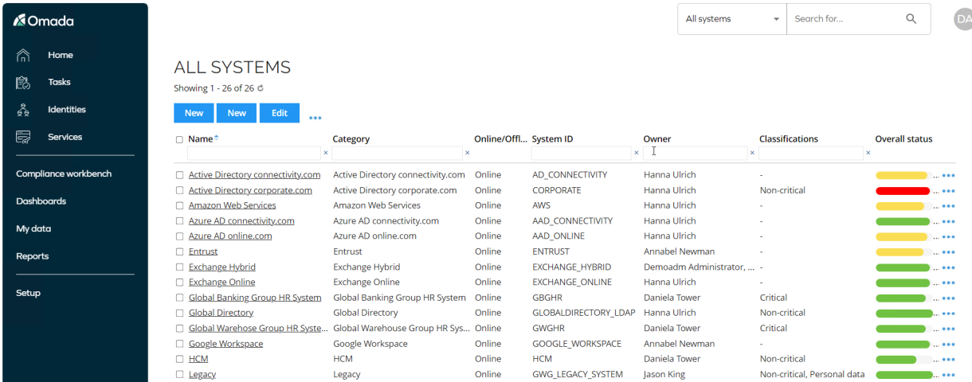Open Setup section
This screenshot has height=382, width=972.
pos(28,293)
